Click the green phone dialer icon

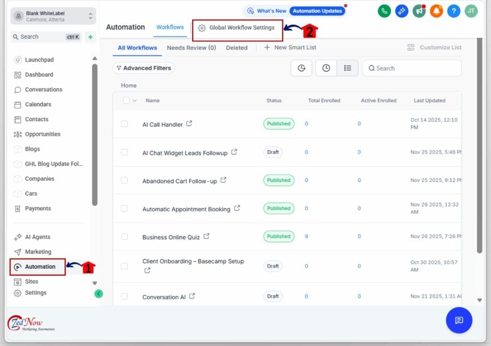[384, 12]
